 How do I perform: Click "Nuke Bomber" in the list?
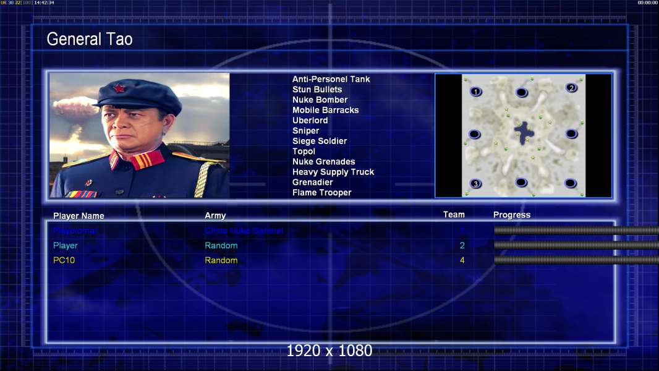pos(320,100)
